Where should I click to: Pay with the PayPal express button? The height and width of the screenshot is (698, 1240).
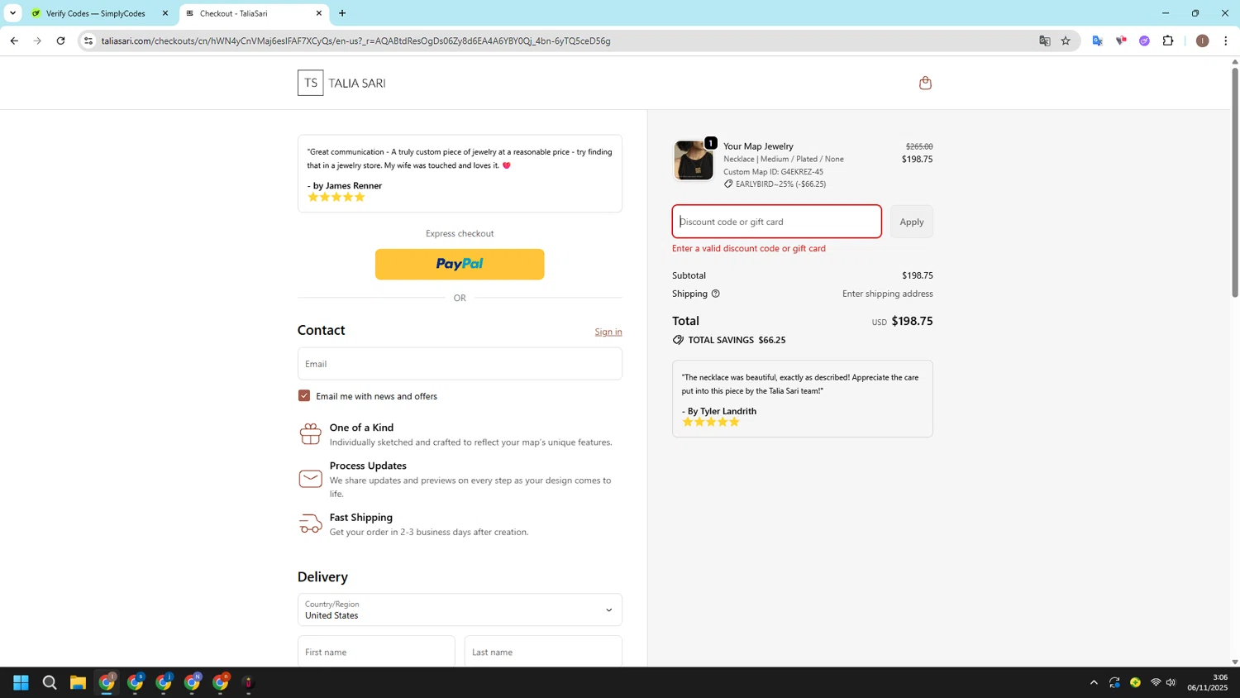click(460, 264)
